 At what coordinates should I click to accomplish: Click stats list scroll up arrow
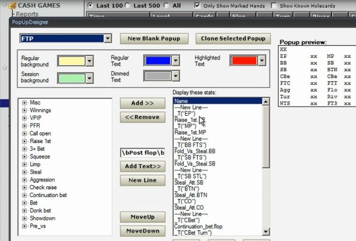point(266,101)
